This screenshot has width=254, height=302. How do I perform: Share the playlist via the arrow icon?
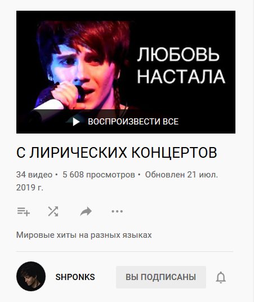click(86, 211)
